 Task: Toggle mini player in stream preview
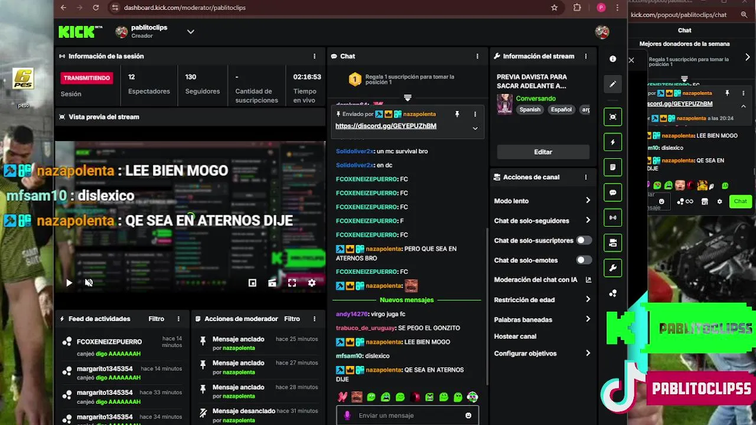pos(252,283)
